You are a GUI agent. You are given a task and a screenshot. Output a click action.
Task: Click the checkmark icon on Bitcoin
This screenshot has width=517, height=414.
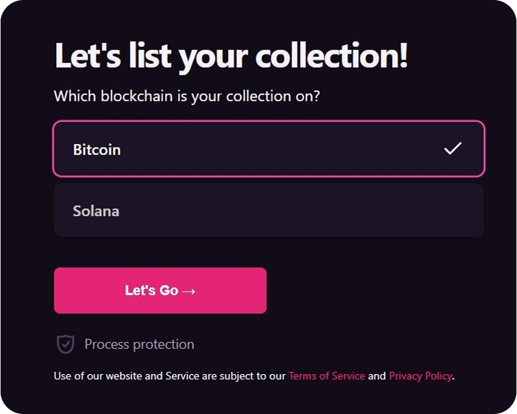click(x=453, y=148)
